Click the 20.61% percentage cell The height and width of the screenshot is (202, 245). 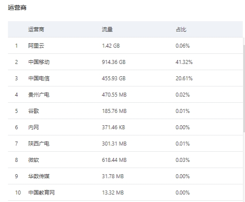pos(184,78)
